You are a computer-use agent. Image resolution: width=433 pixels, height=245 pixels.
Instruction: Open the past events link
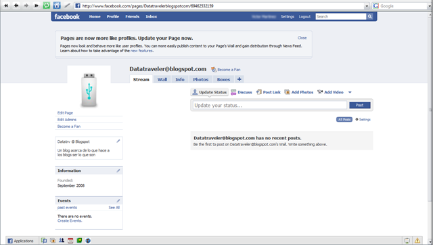67,207
